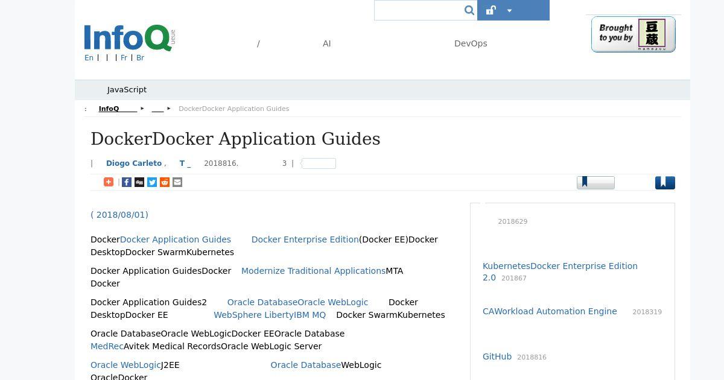
Task: Click the search magnifier icon
Action: 469,10
